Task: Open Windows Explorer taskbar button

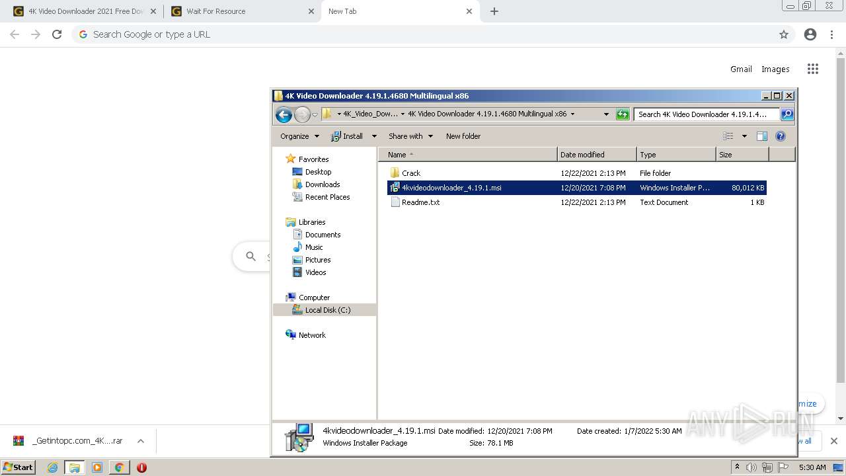Action: [x=74, y=467]
